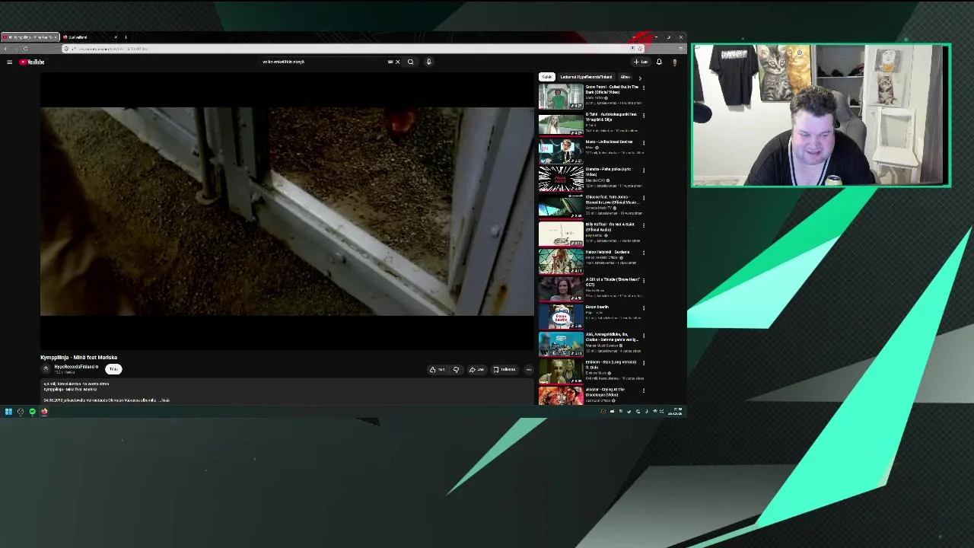Open the account avatar menu
The image size is (974, 548).
[674, 62]
